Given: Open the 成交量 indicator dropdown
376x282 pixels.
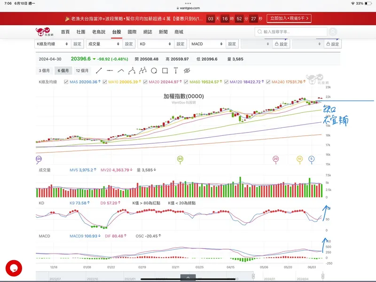Looking at the screenshot, I should 104,44.
